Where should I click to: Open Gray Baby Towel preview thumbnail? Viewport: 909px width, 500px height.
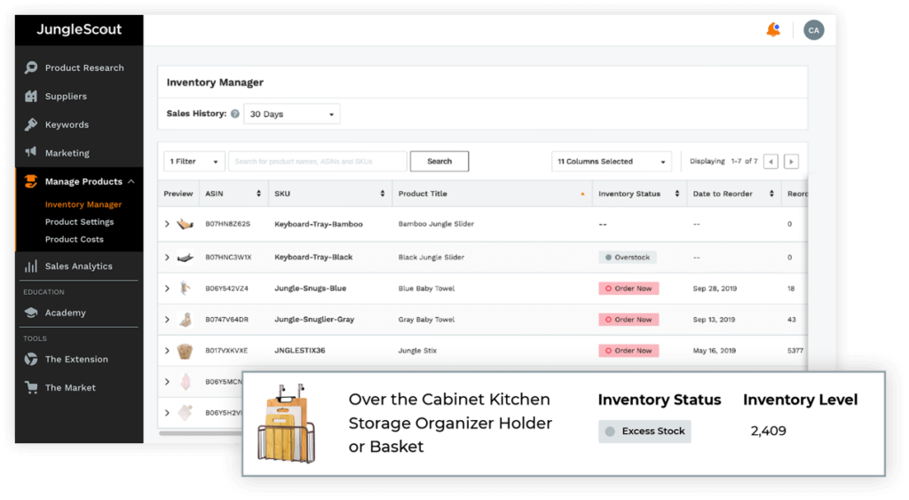click(185, 319)
